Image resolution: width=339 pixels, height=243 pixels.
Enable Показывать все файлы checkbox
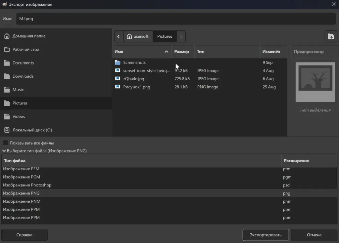pos(5,143)
